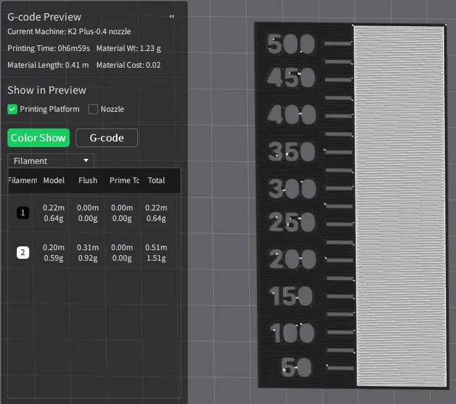The height and width of the screenshot is (404, 456).
Task: Click the white striped infill region
Action: pyautogui.click(x=399, y=206)
